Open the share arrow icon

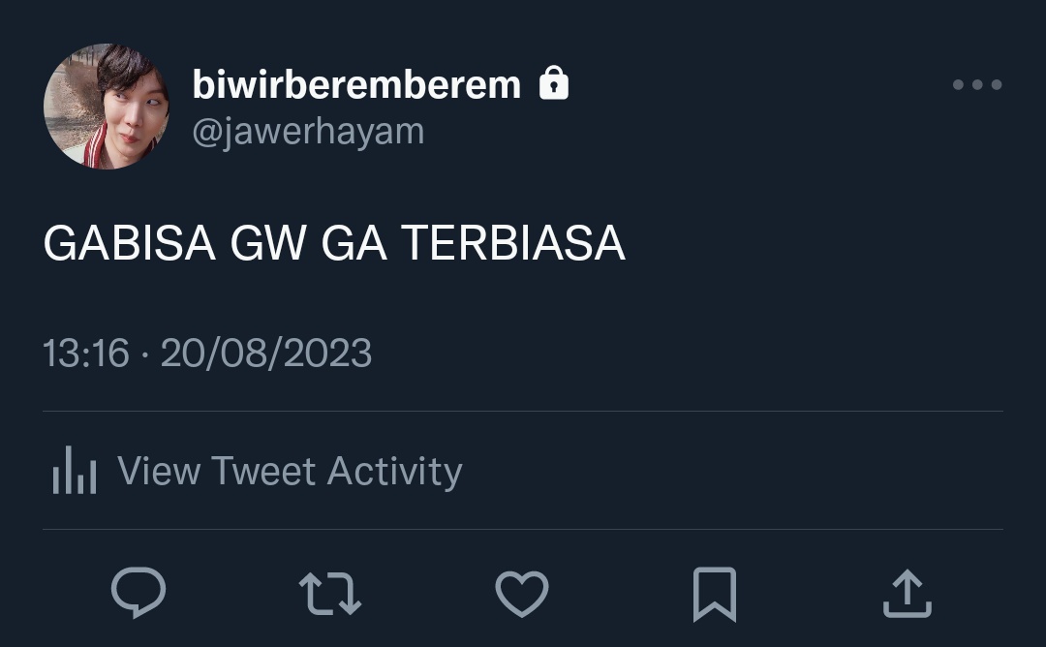[908, 593]
